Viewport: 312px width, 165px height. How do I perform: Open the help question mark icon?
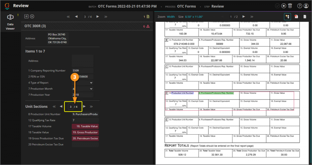(300, 6)
